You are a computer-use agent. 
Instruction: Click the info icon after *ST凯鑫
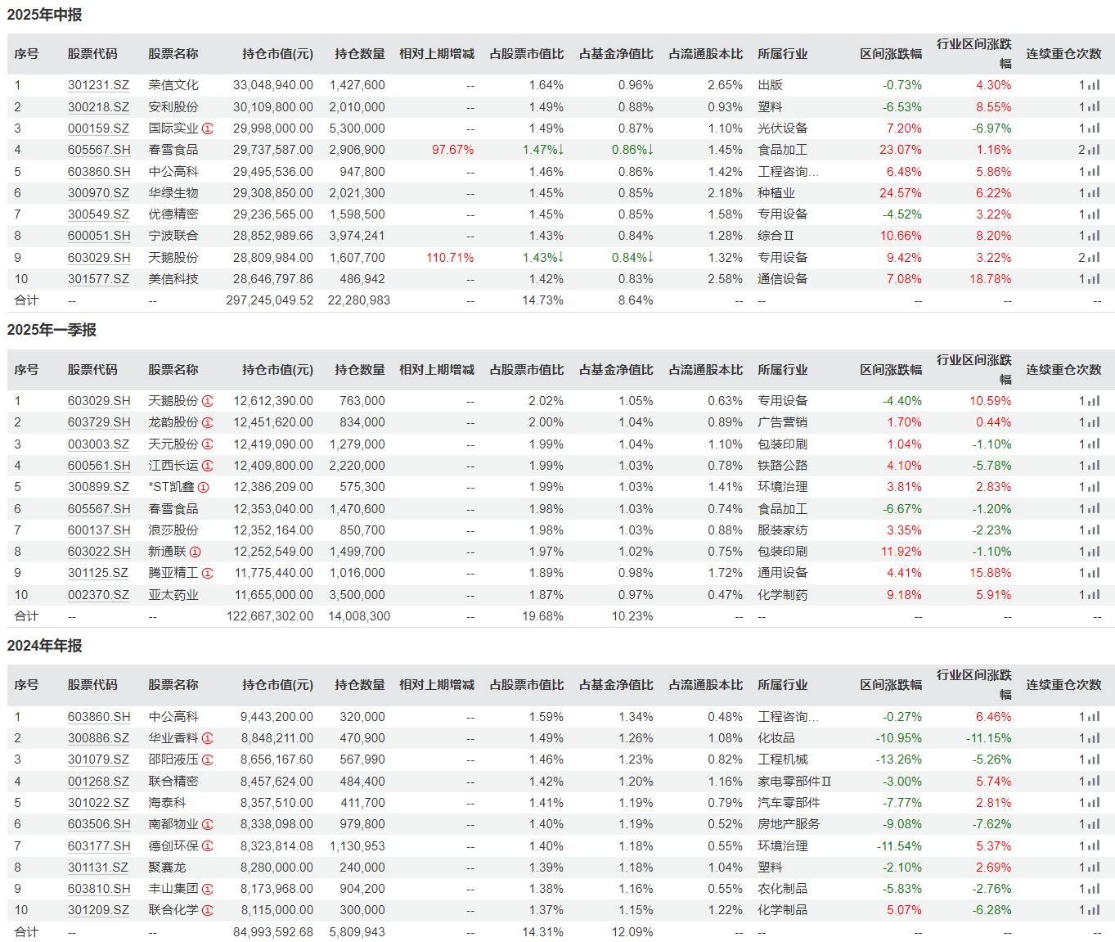click(x=204, y=487)
